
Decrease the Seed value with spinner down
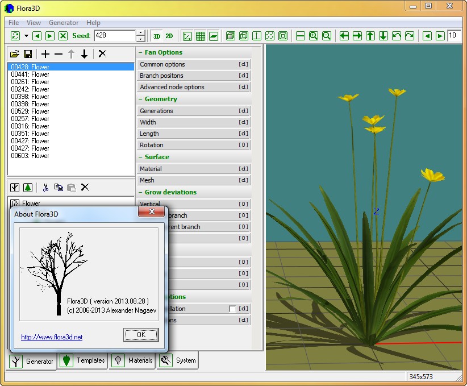click(140, 39)
